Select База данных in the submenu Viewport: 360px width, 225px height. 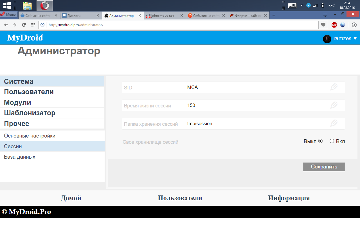(x=20, y=157)
